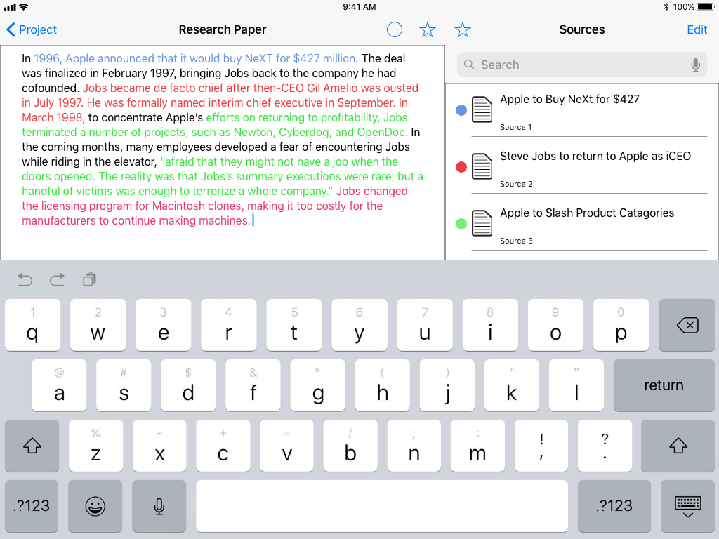
Task: Tap the z key
Action: pyautogui.click(x=95, y=446)
